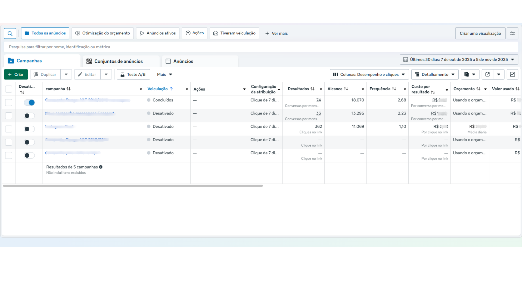
Task: Click info icon beside Resultados de 5 campanhas
Action: point(101,167)
